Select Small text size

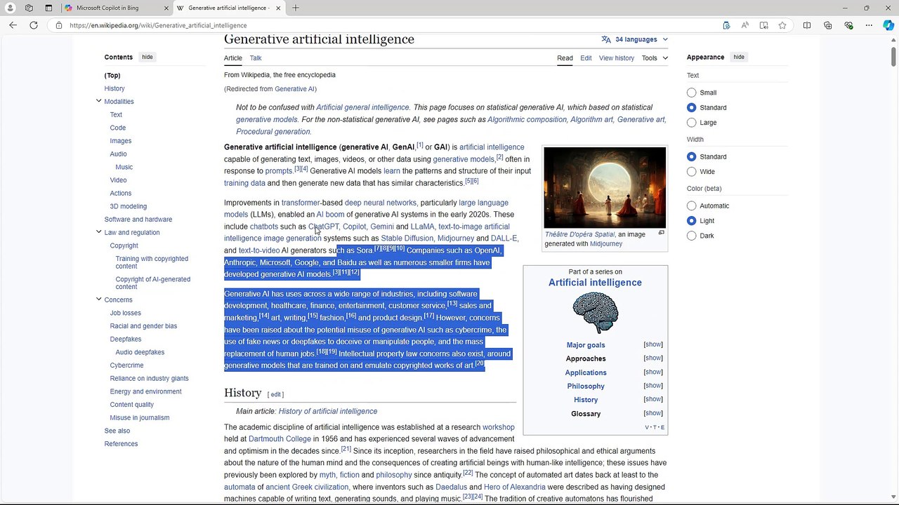point(692,93)
